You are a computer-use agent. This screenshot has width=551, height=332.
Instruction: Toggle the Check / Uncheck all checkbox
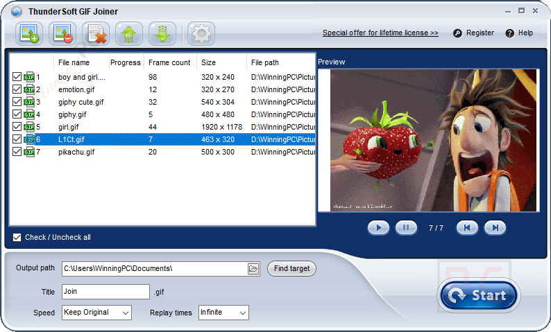(17, 237)
